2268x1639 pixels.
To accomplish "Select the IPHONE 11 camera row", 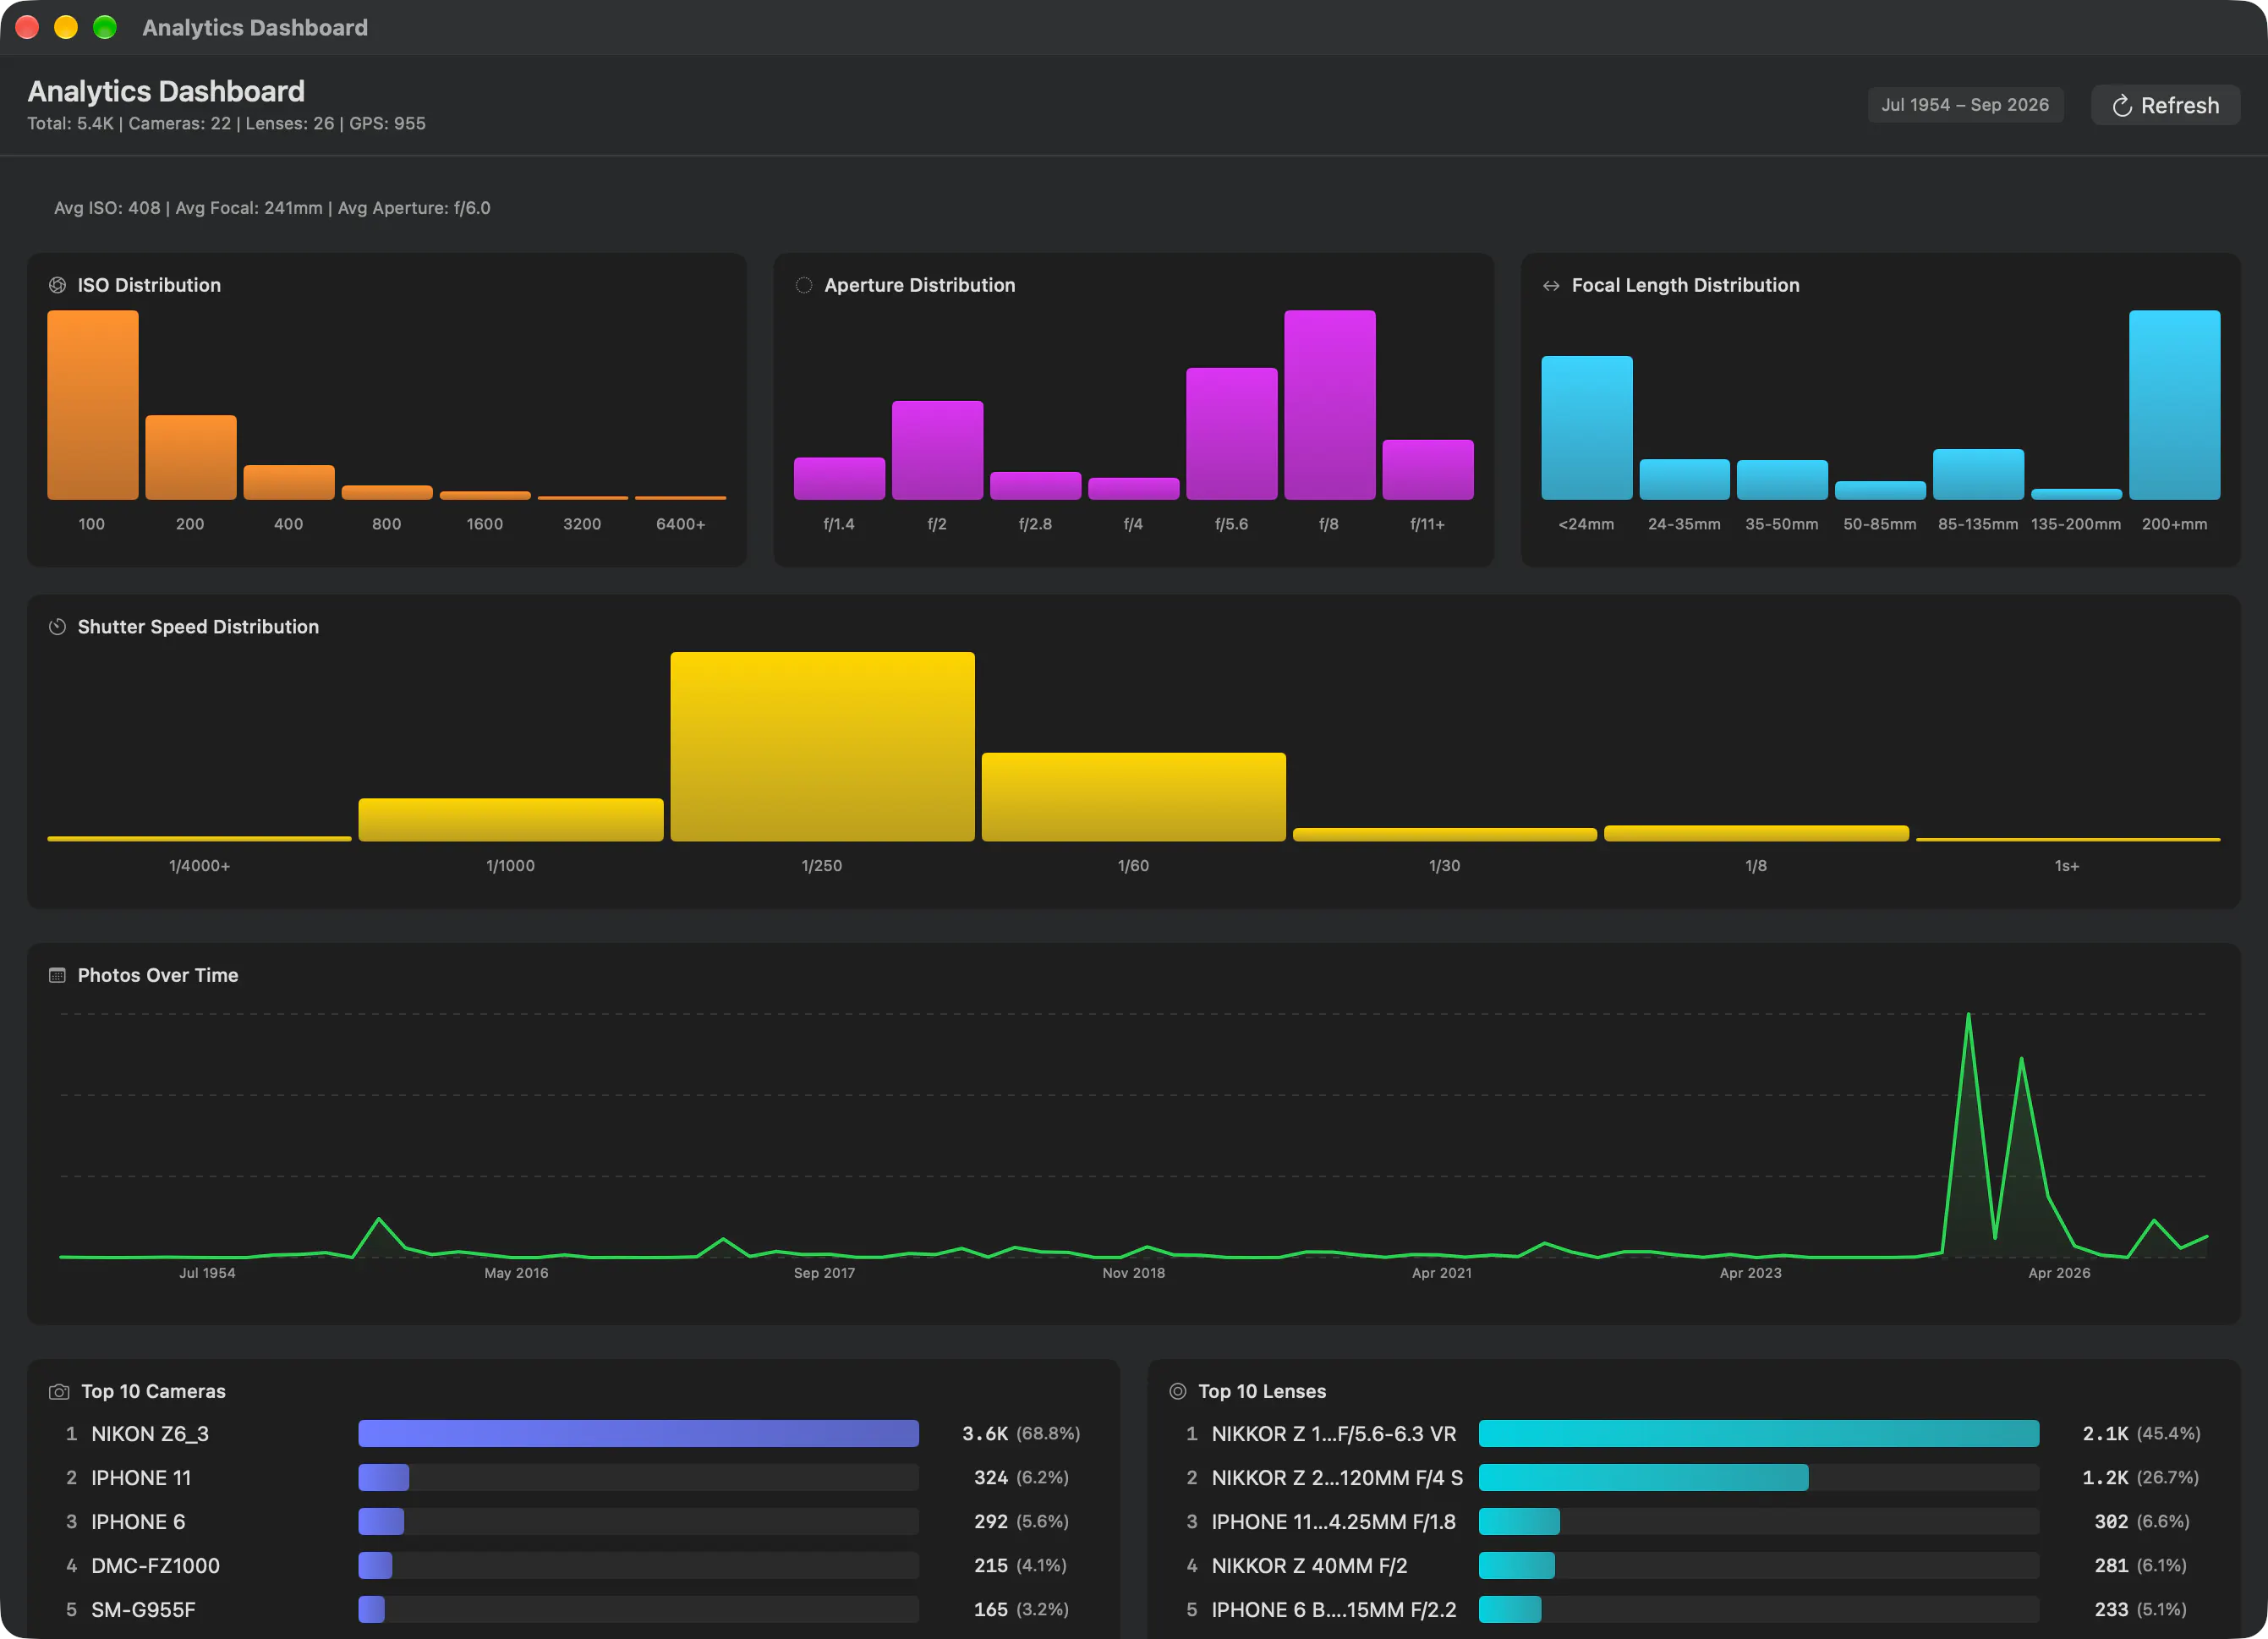I will pos(573,1477).
